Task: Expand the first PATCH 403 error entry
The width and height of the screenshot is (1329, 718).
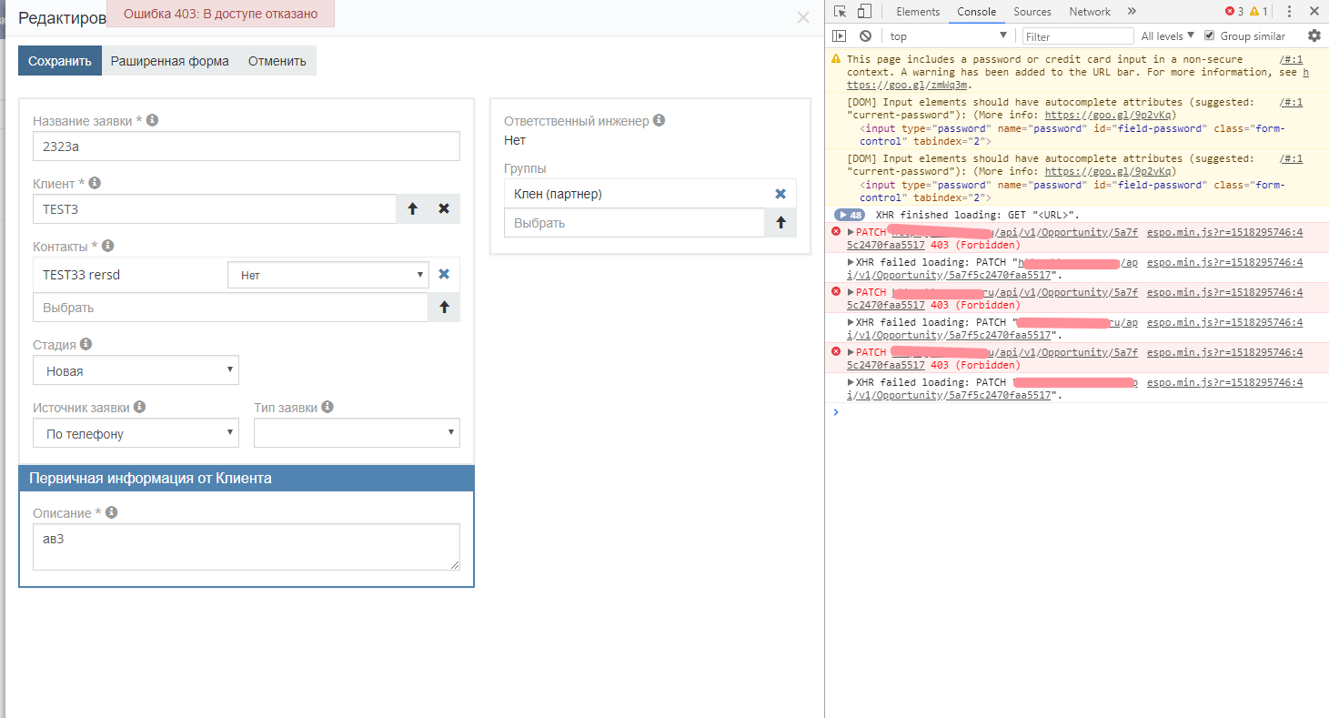Action: tap(851, 232)
